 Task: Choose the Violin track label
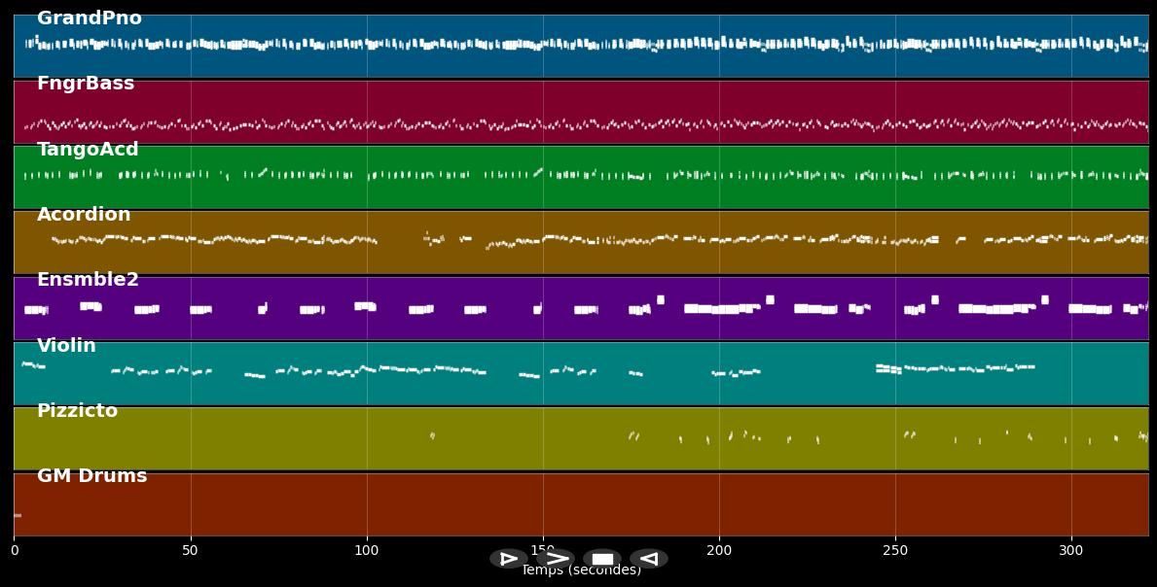tap(66, 346)
